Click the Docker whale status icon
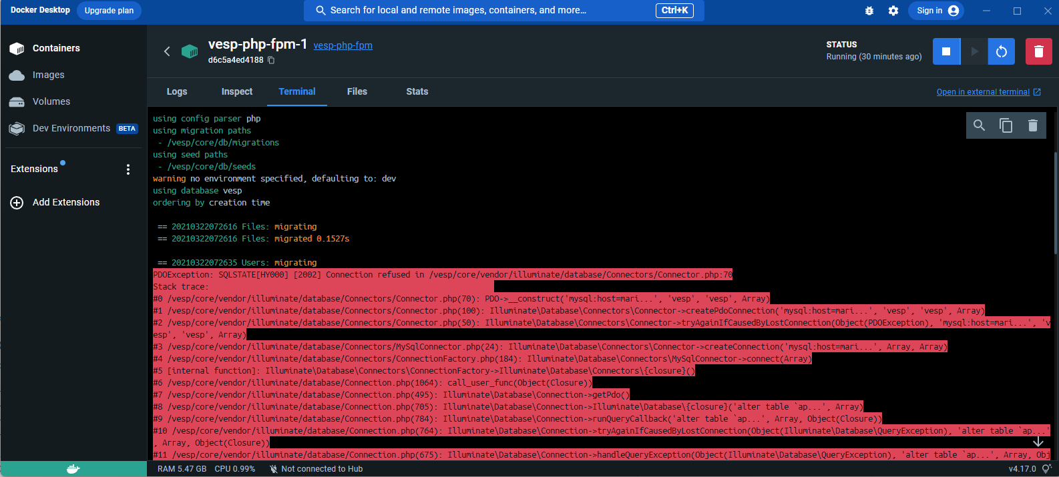 click(x=73, y=469)
